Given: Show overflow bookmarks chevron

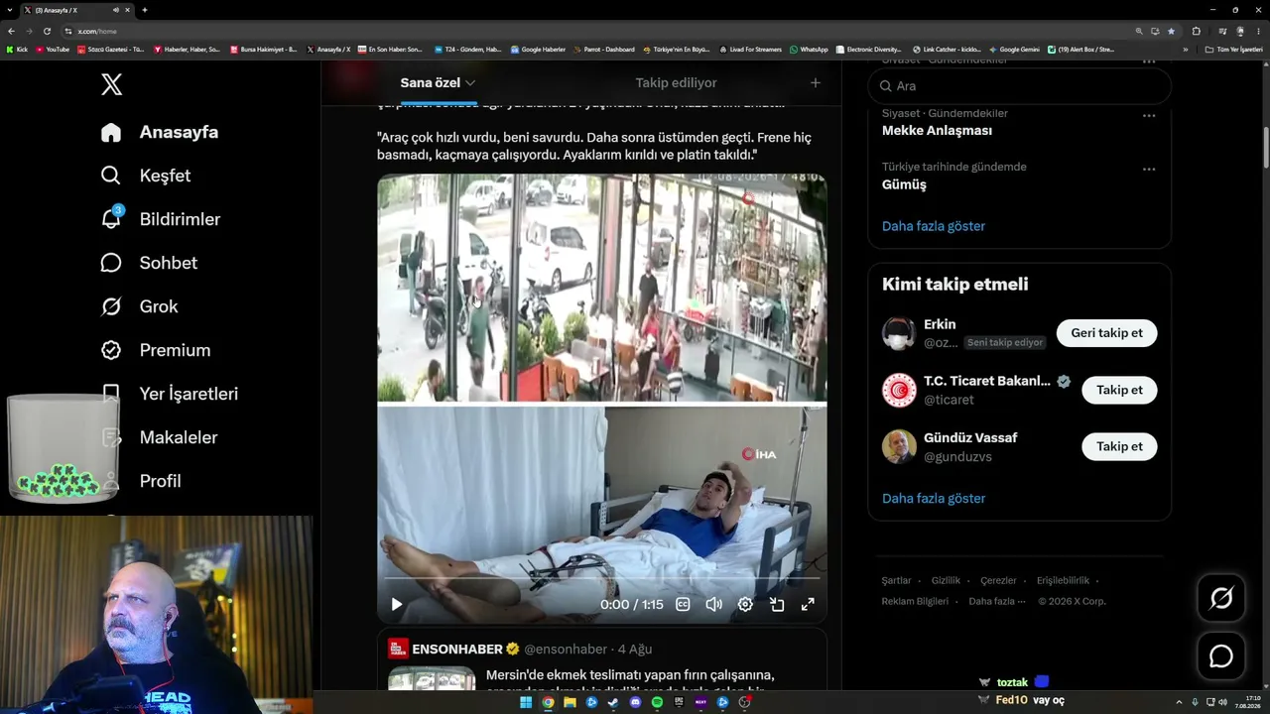Looking at the screenshot, I should point(1186,50).
